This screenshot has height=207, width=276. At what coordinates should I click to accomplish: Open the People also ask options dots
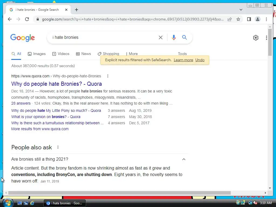click(x=58, y=147)
